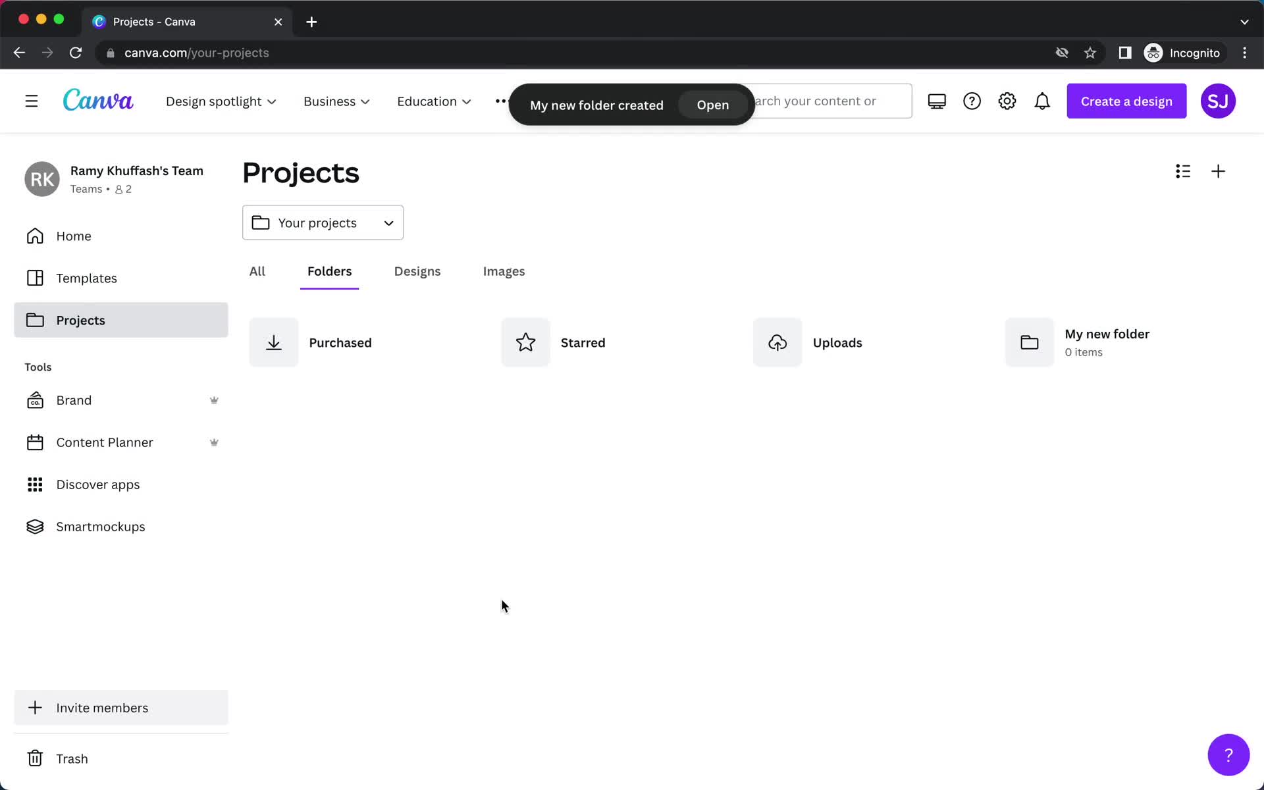
Task: Click the add new project plus button
Action: coord(1219,171)
